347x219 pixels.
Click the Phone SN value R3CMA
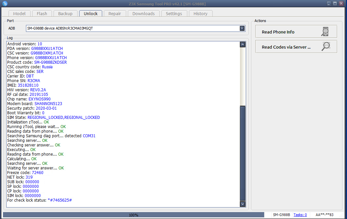(34, 81)
